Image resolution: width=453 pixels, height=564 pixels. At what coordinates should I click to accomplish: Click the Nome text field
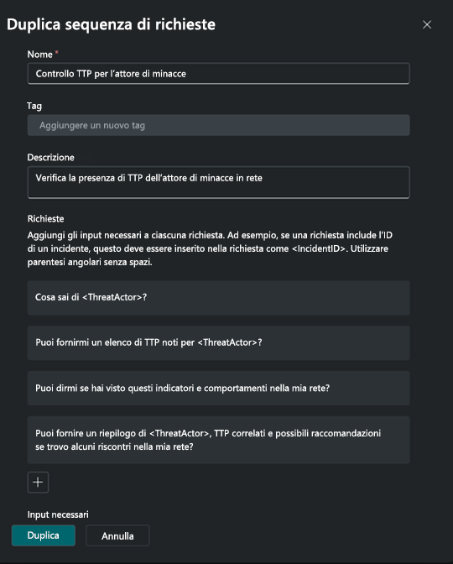tap(219, 74)
